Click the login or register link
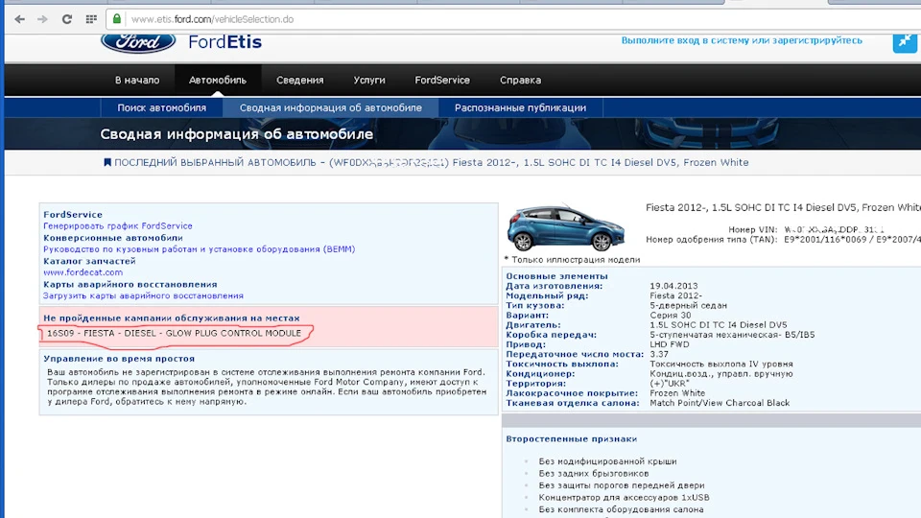Image resolution: width=921 pixels, height=518 pixels. (x=742, y=40)
